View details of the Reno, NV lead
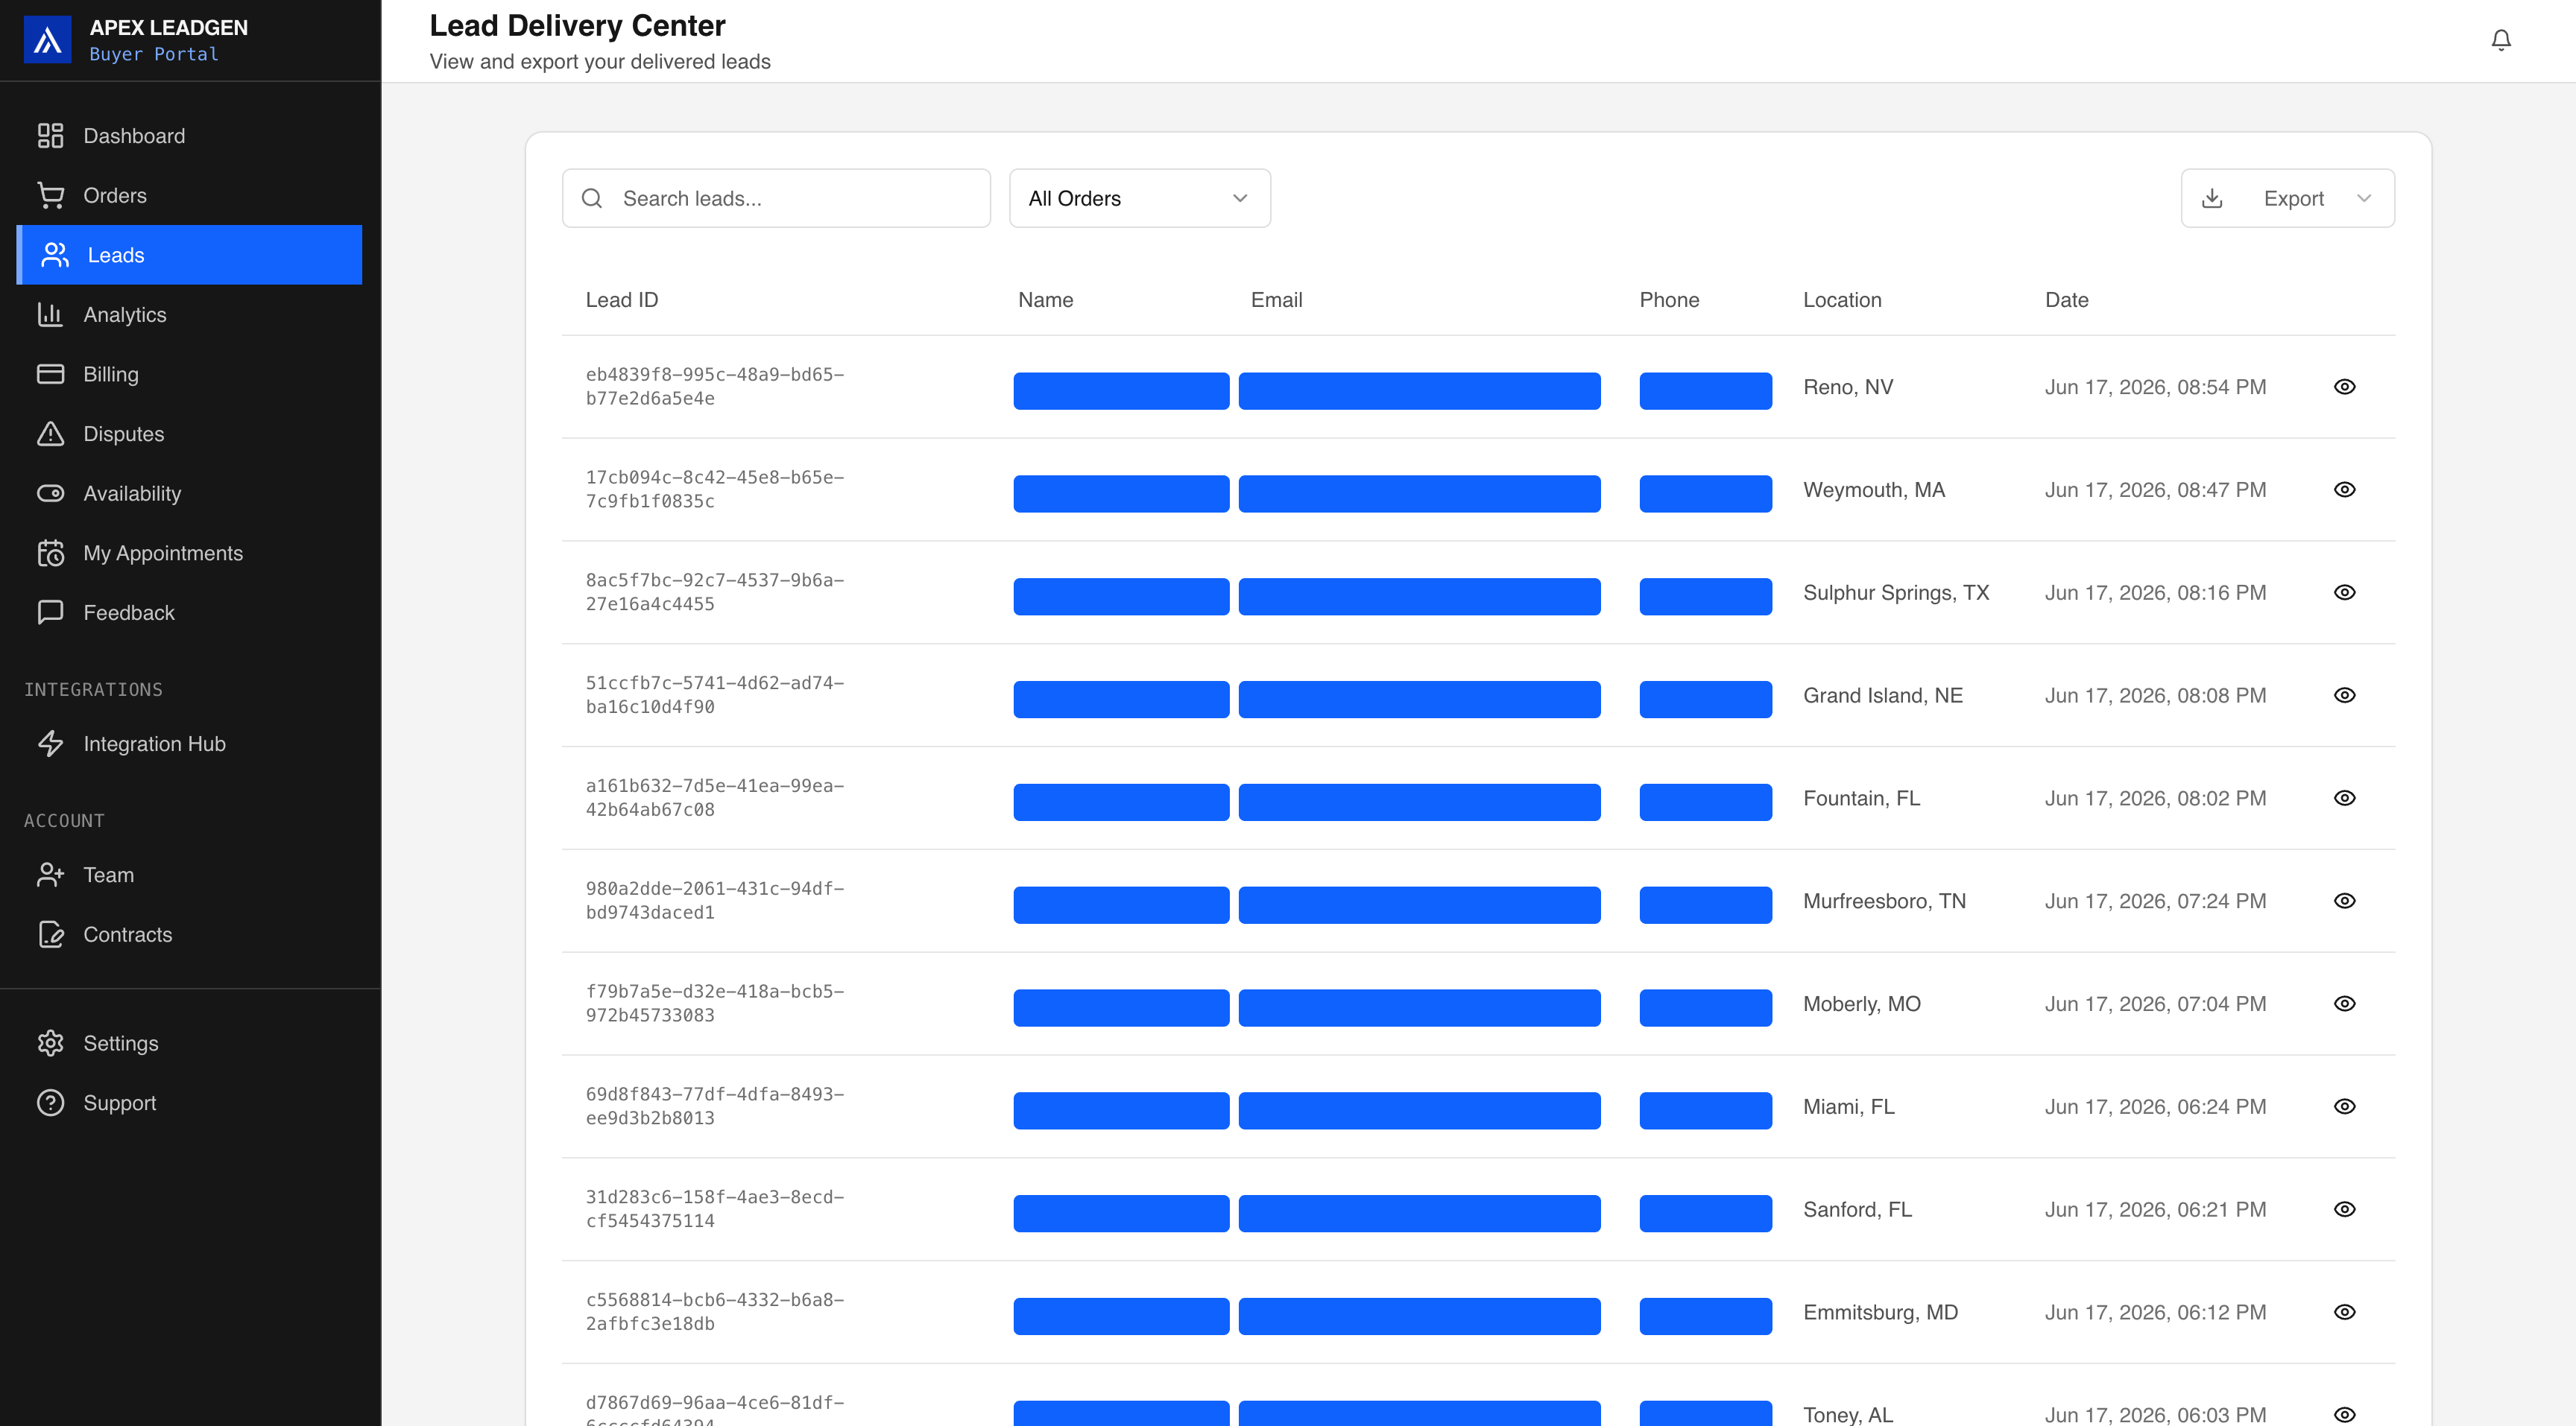2576x1426 pixels. coord(2344,387)
